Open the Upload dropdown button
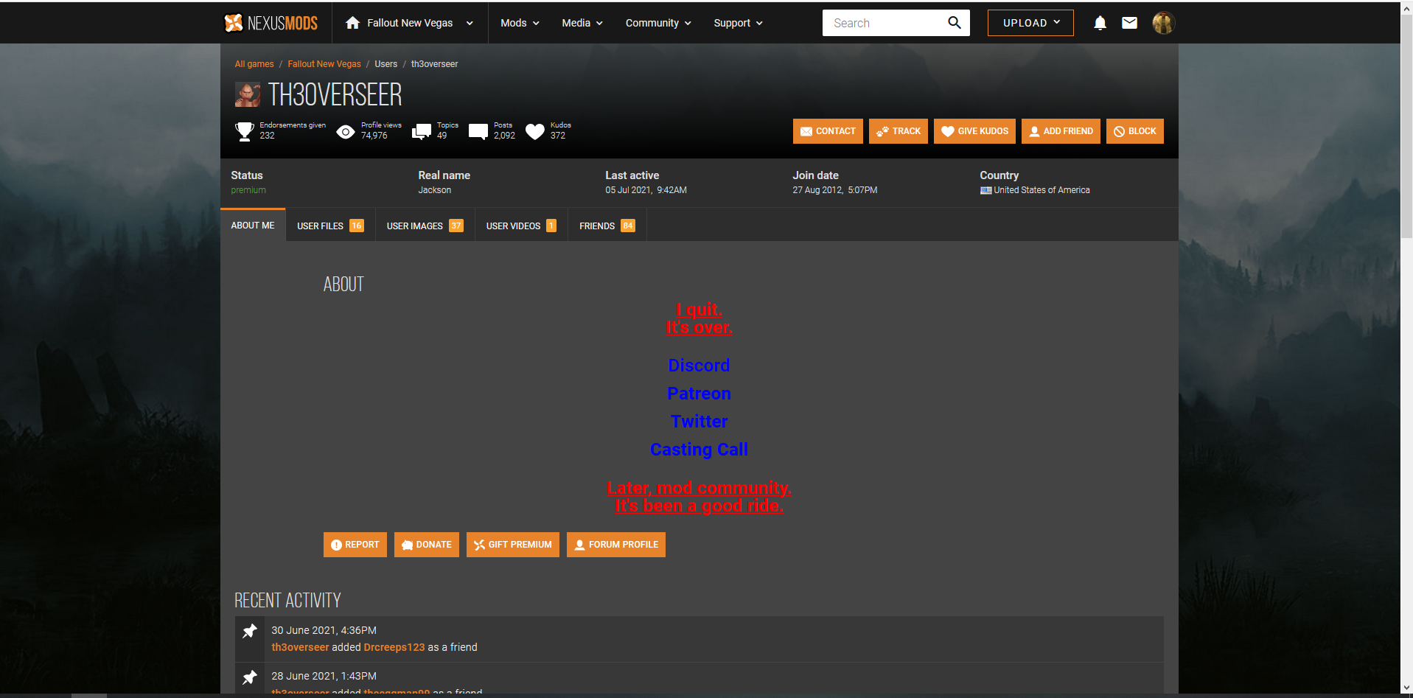The image size is (1413, 698). (1030, 23)
